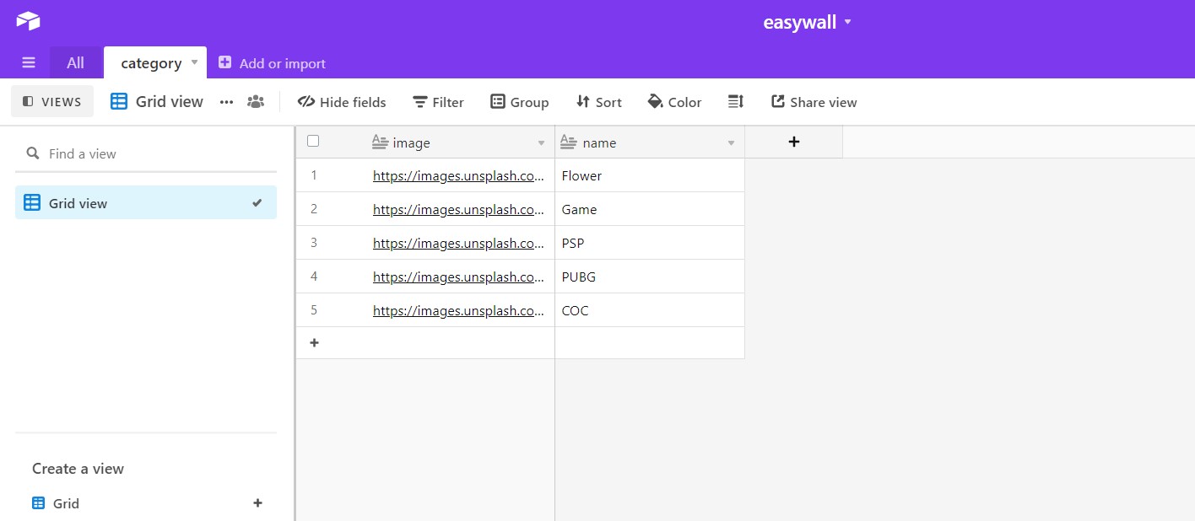Toggle the select all rows checkbox
Image resolution: width=1195 pixels, height=521 pixels.
point(313,141)
